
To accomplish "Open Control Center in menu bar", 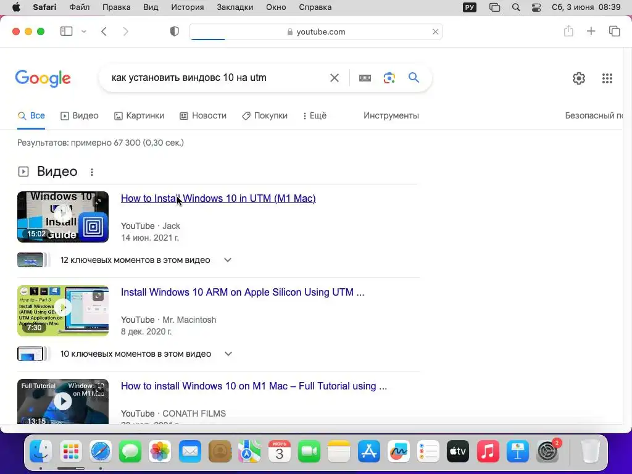I will [x=536, y=7].
